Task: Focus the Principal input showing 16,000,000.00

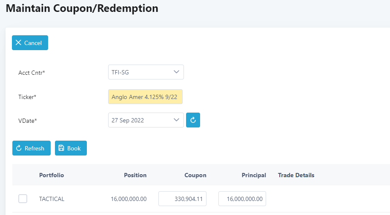Action: (242, 199)
